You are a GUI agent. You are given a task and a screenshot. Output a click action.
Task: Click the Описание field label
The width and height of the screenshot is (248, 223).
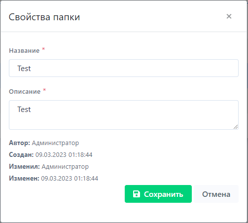pyautogui.click(x=25, y=91)
